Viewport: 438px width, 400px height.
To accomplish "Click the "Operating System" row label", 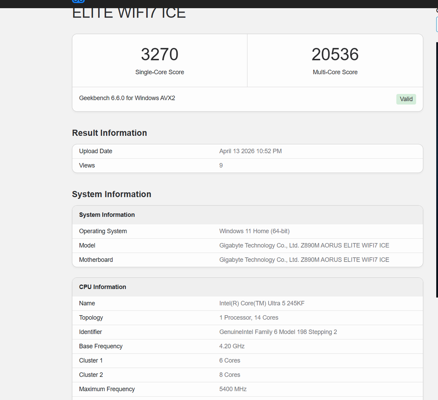I will pos(103,231).
